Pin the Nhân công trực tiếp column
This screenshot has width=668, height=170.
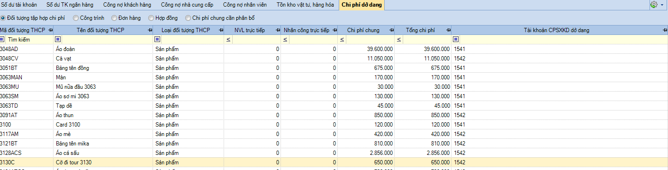334,30
